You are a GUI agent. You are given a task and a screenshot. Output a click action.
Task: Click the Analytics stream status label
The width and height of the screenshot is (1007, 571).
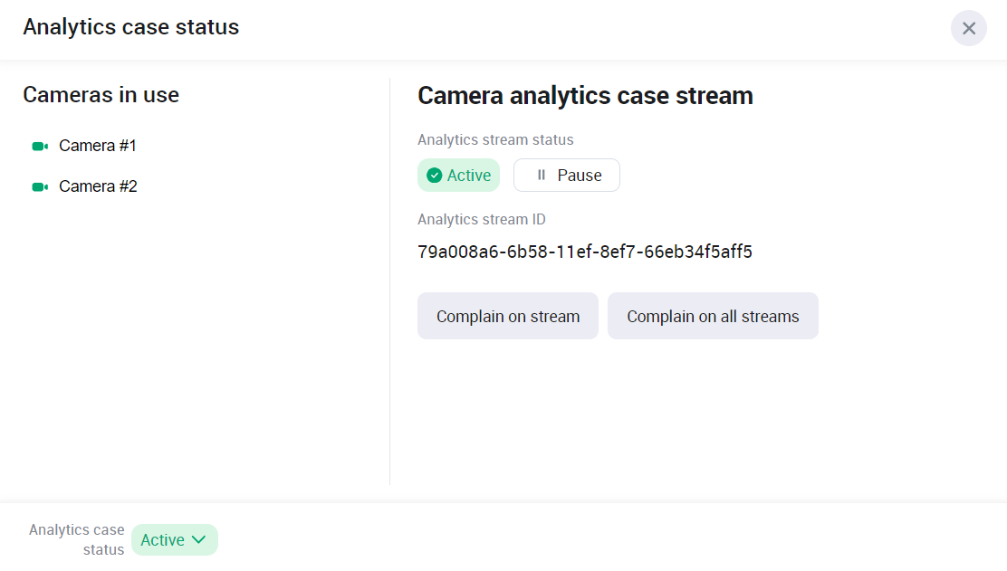point(495,140)
